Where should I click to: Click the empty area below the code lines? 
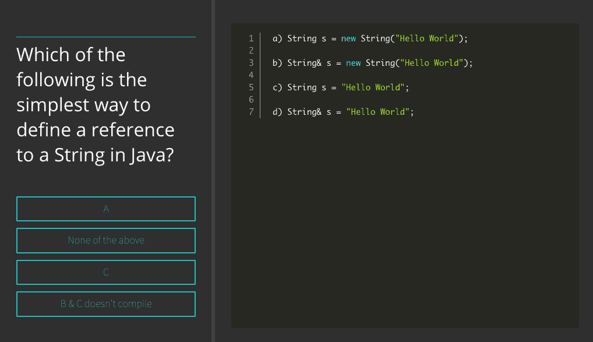pos(405,233)
